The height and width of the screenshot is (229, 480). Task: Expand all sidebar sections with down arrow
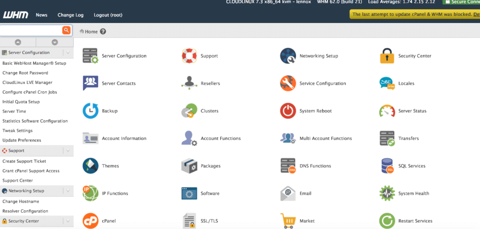tap(55, 42)
